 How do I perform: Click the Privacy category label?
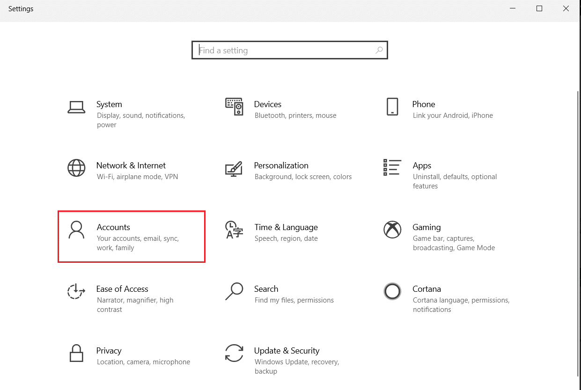109,350
